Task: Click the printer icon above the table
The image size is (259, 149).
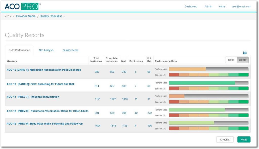Action: point(245,53)
